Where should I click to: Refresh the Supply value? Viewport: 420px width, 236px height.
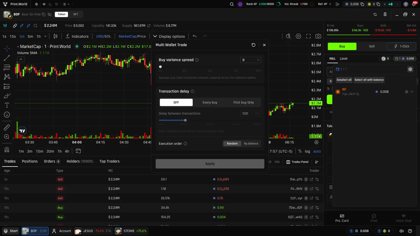point(149,26)
